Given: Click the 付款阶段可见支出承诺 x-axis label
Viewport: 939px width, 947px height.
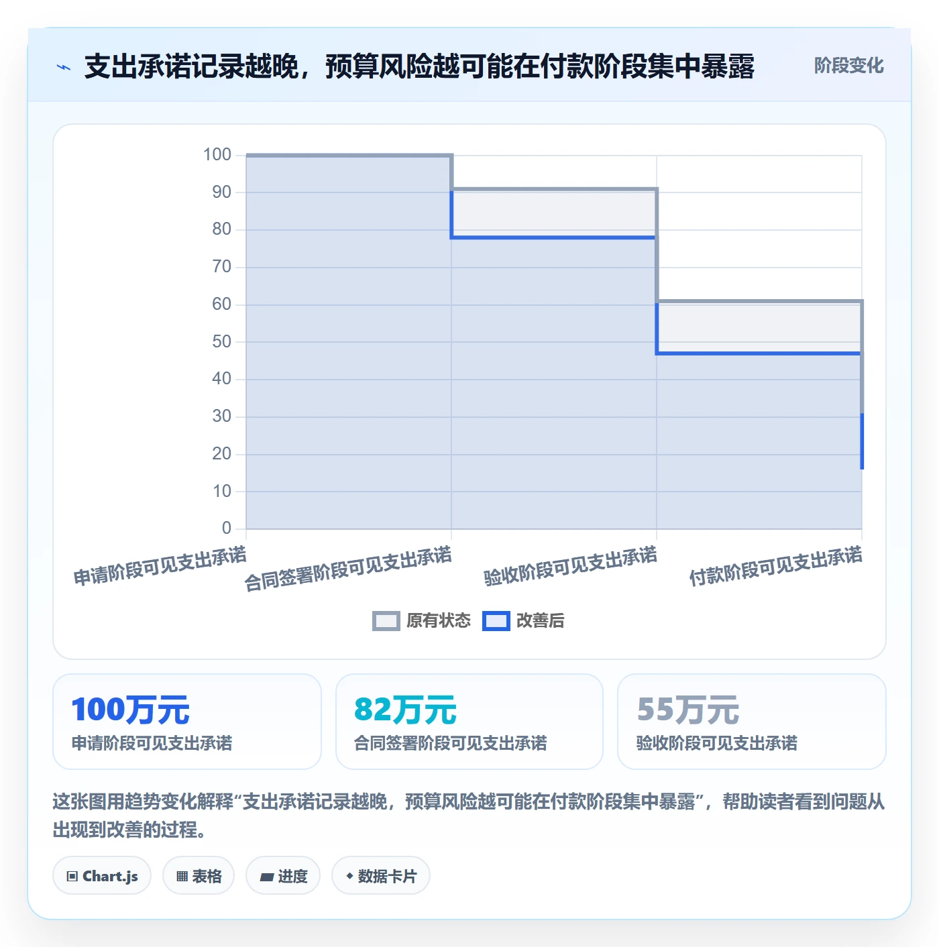Looking at the screenshot, I should (776, 566).
